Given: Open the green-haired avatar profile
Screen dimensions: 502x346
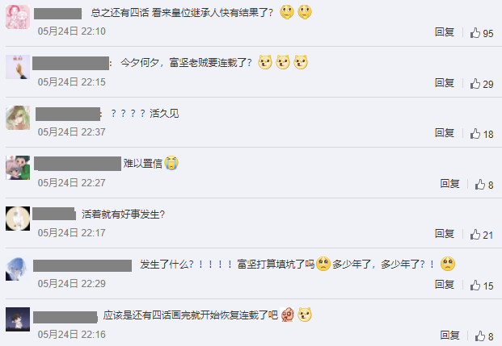Looking at the screenshot, I should coord(18,118).
